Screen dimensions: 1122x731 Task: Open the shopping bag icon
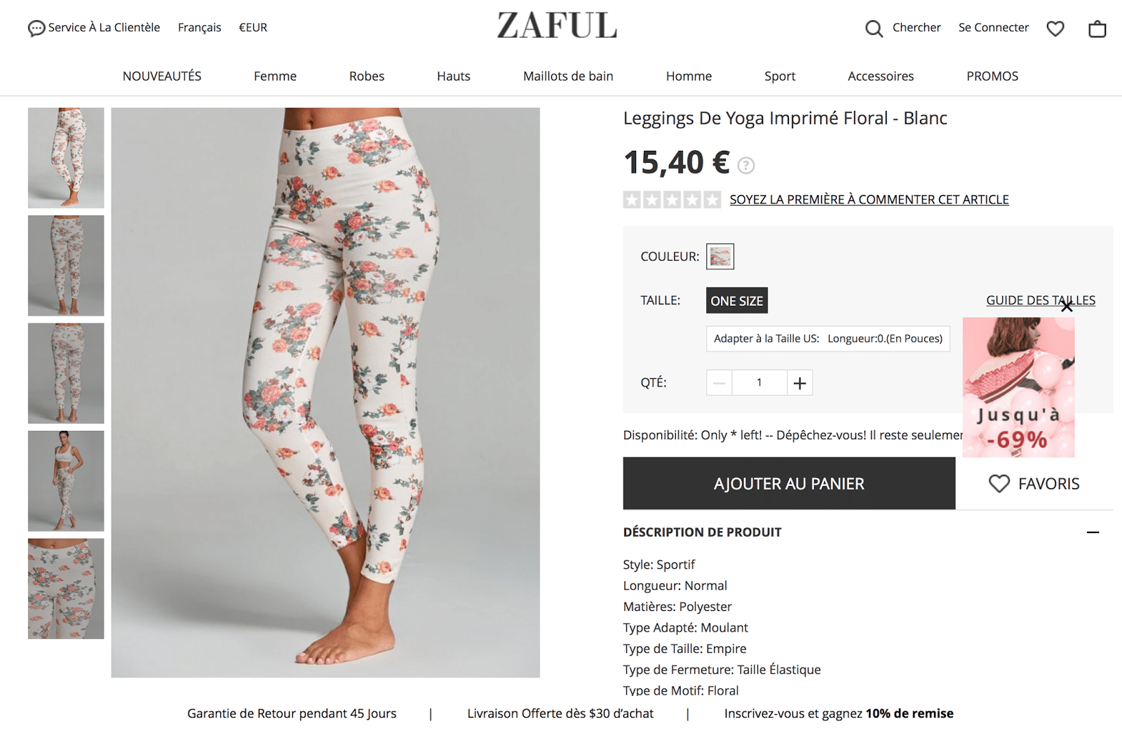click(1097, 28)
